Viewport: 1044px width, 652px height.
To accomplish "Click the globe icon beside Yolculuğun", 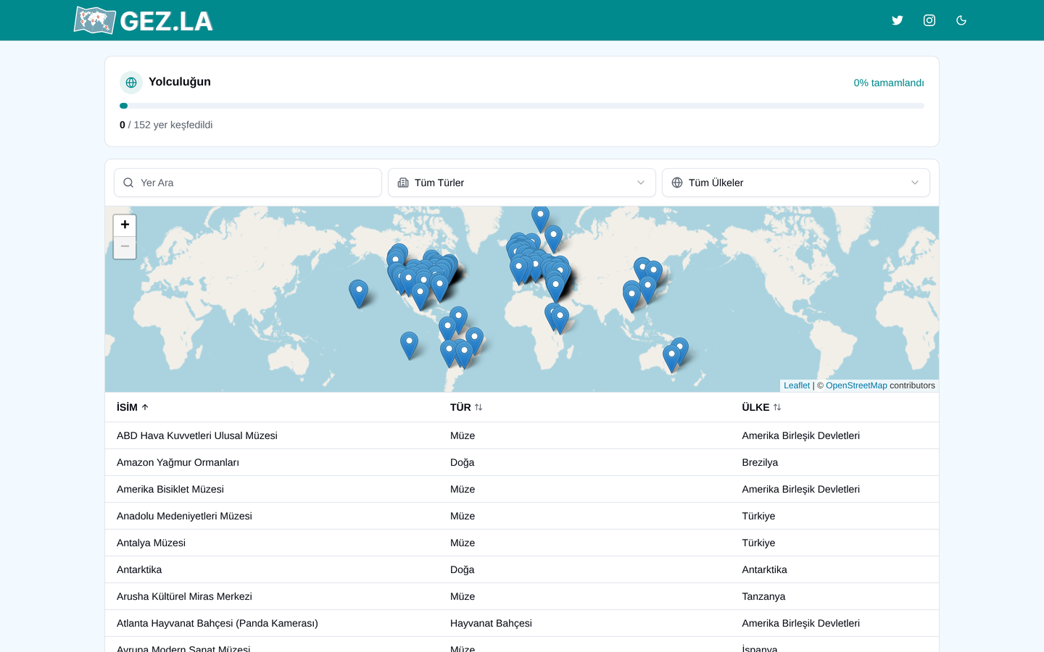I will (x=131, y=83).
